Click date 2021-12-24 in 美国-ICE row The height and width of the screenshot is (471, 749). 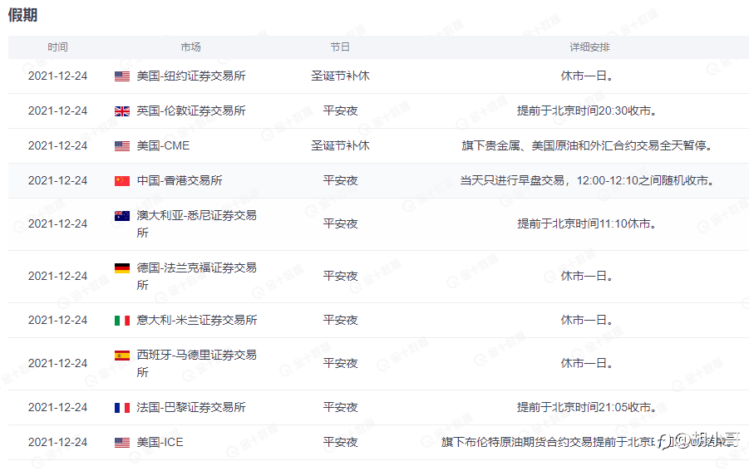(57, 442)
